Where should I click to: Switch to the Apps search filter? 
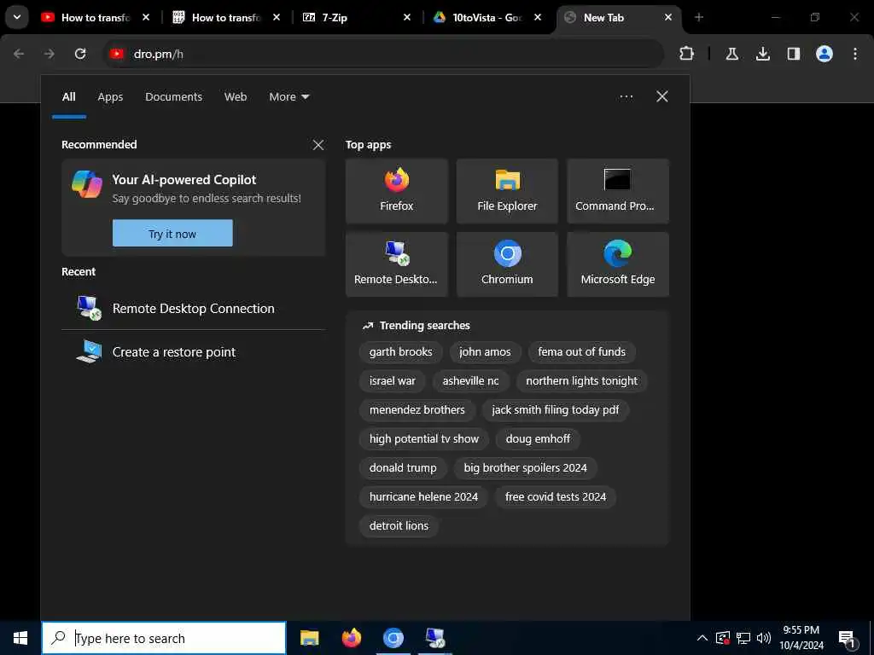click(x=110, y=97)
